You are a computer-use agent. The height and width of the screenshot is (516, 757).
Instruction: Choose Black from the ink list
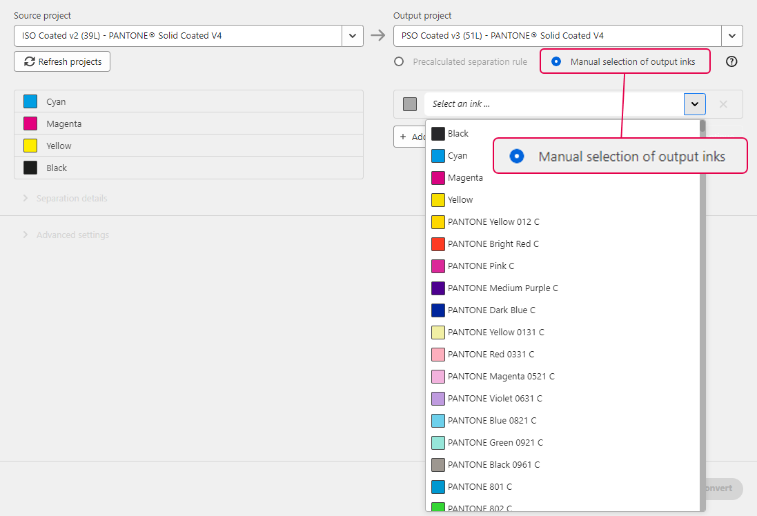tap(563, 134)
